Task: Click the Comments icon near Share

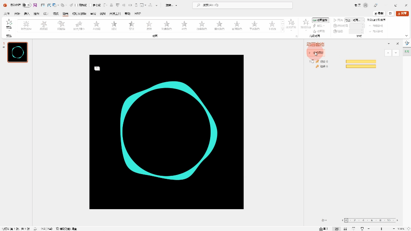Action: [390, 14]
